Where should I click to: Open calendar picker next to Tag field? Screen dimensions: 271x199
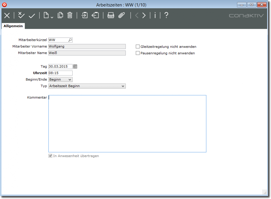pyautogui.click(x=75, y=67)
